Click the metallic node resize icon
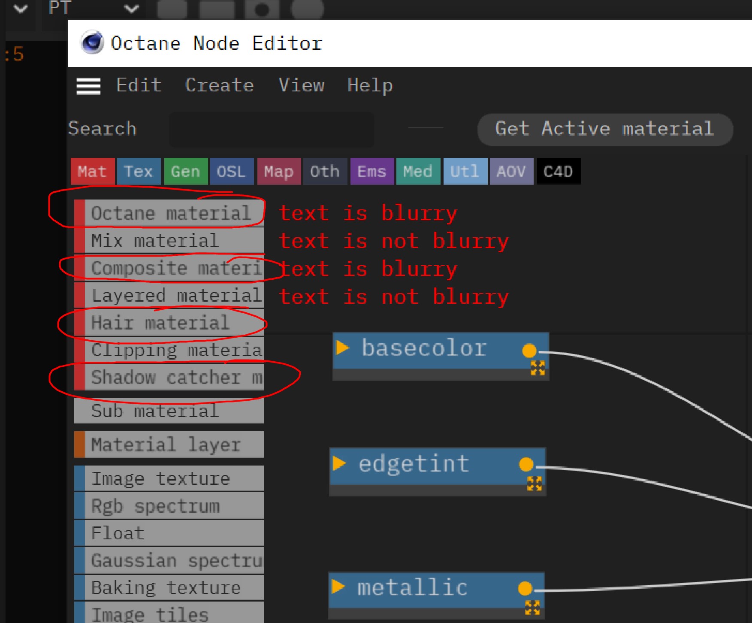752x623 pixels. (x=533, y=608)
